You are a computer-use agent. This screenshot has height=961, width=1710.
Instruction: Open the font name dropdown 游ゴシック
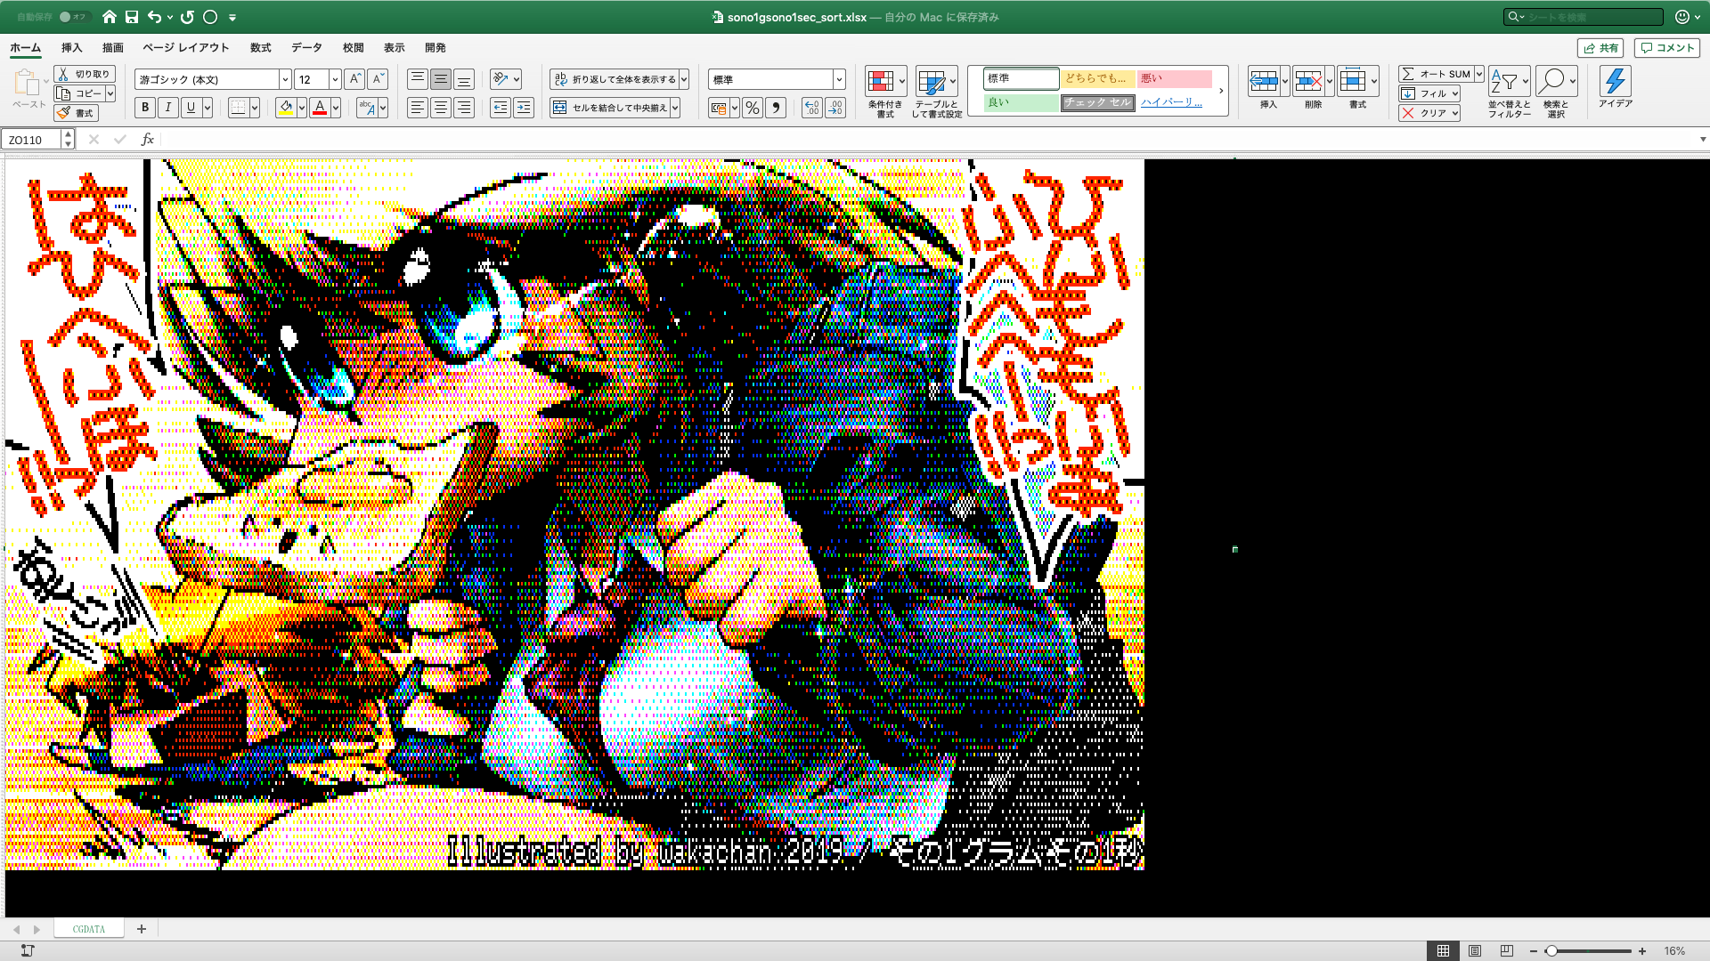[285, 79]
